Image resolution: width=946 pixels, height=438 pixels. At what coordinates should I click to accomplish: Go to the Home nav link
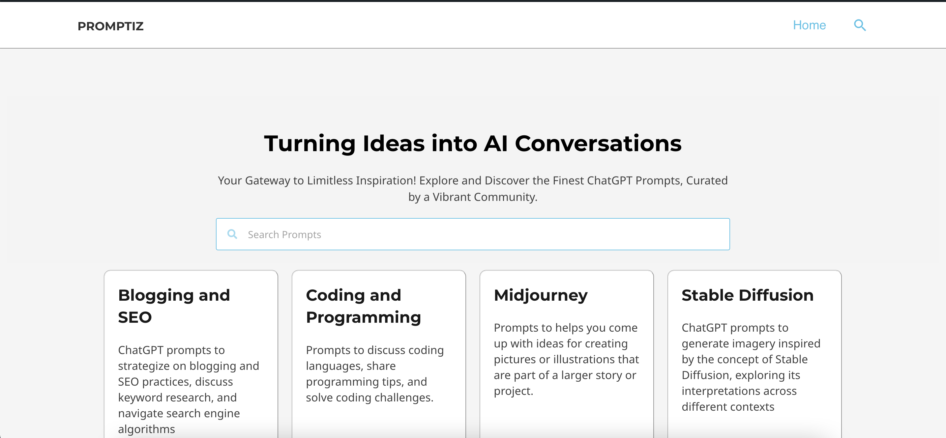click(809, 25)
